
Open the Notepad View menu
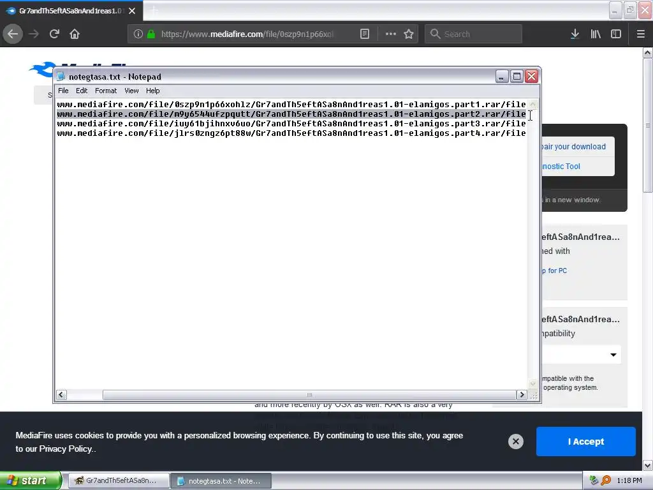131,91
